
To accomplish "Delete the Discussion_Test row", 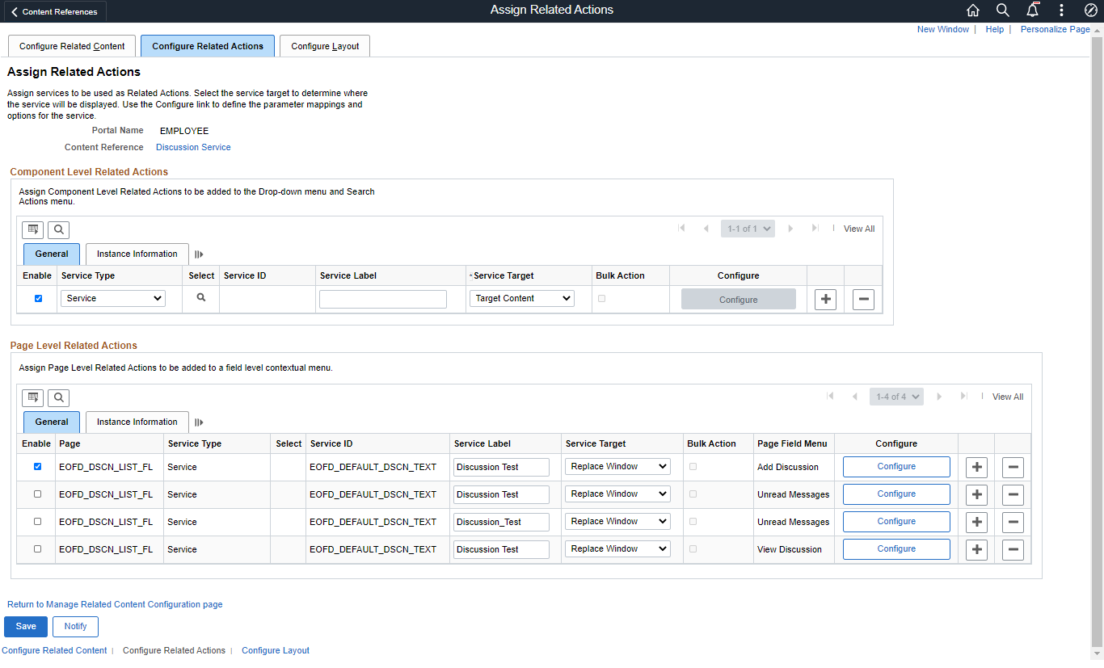I will [1013, 522].
